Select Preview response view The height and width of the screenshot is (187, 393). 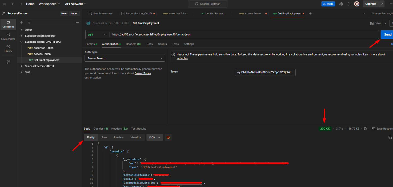[x=119, y=137]
